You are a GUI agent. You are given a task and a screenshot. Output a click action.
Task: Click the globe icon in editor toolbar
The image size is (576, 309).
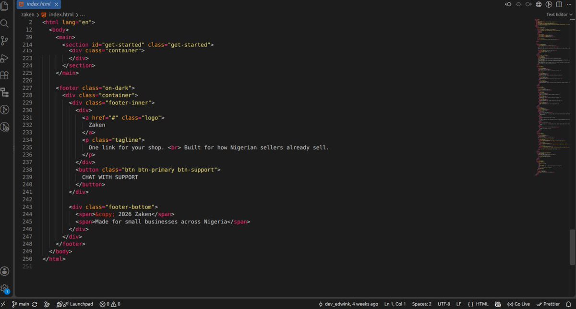coord(539,4)
